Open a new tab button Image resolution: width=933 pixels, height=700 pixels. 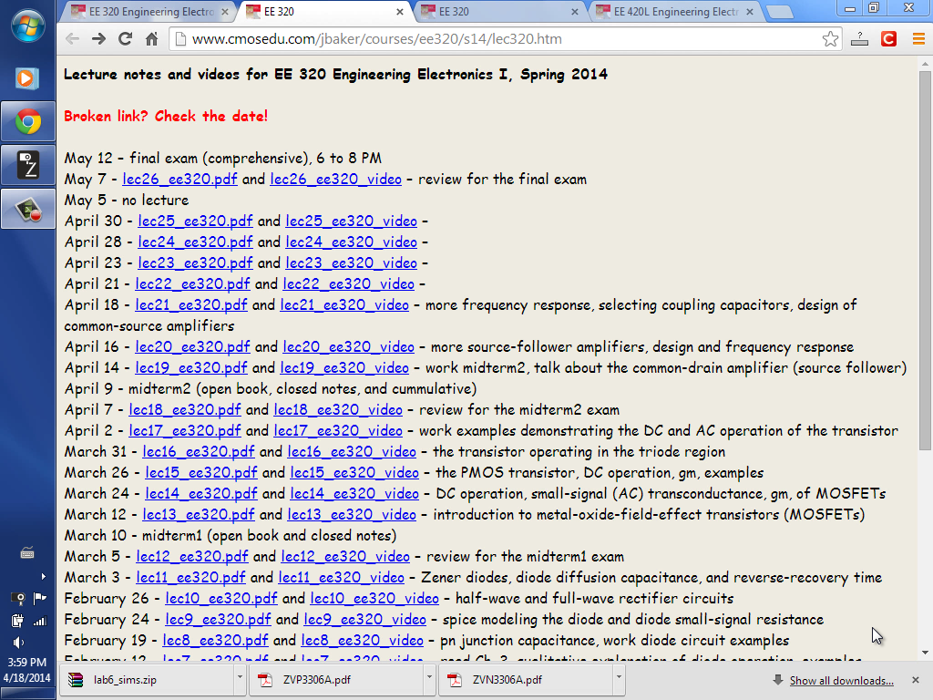click(780, 12)
